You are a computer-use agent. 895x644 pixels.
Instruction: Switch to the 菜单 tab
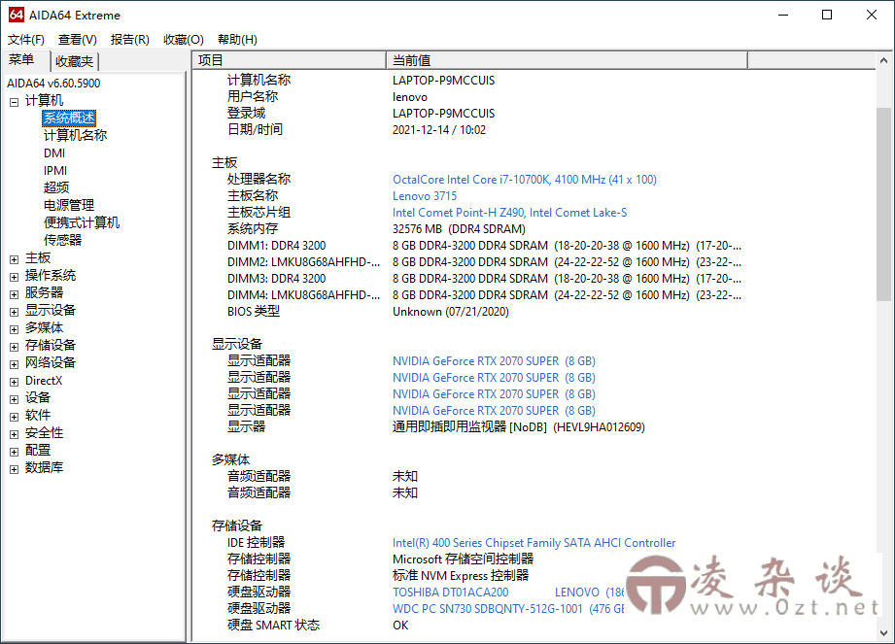tap(21, 60)
